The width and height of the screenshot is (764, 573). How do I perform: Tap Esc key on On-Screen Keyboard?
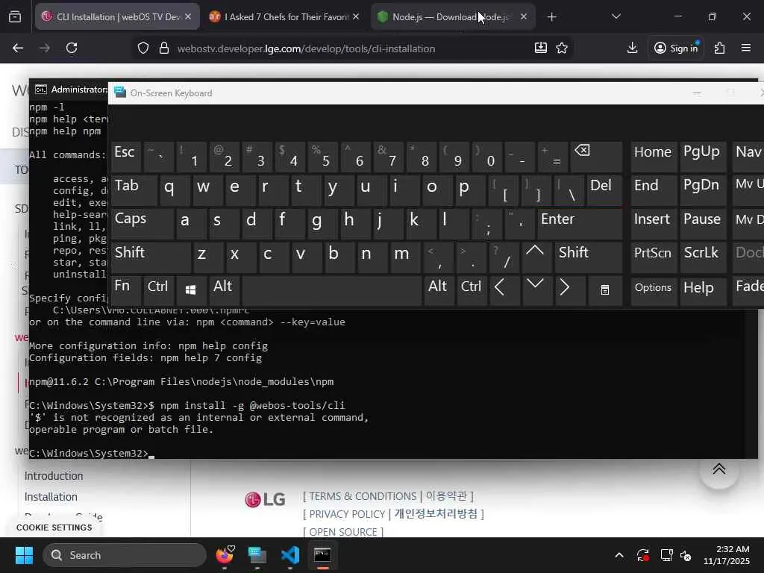125,157
